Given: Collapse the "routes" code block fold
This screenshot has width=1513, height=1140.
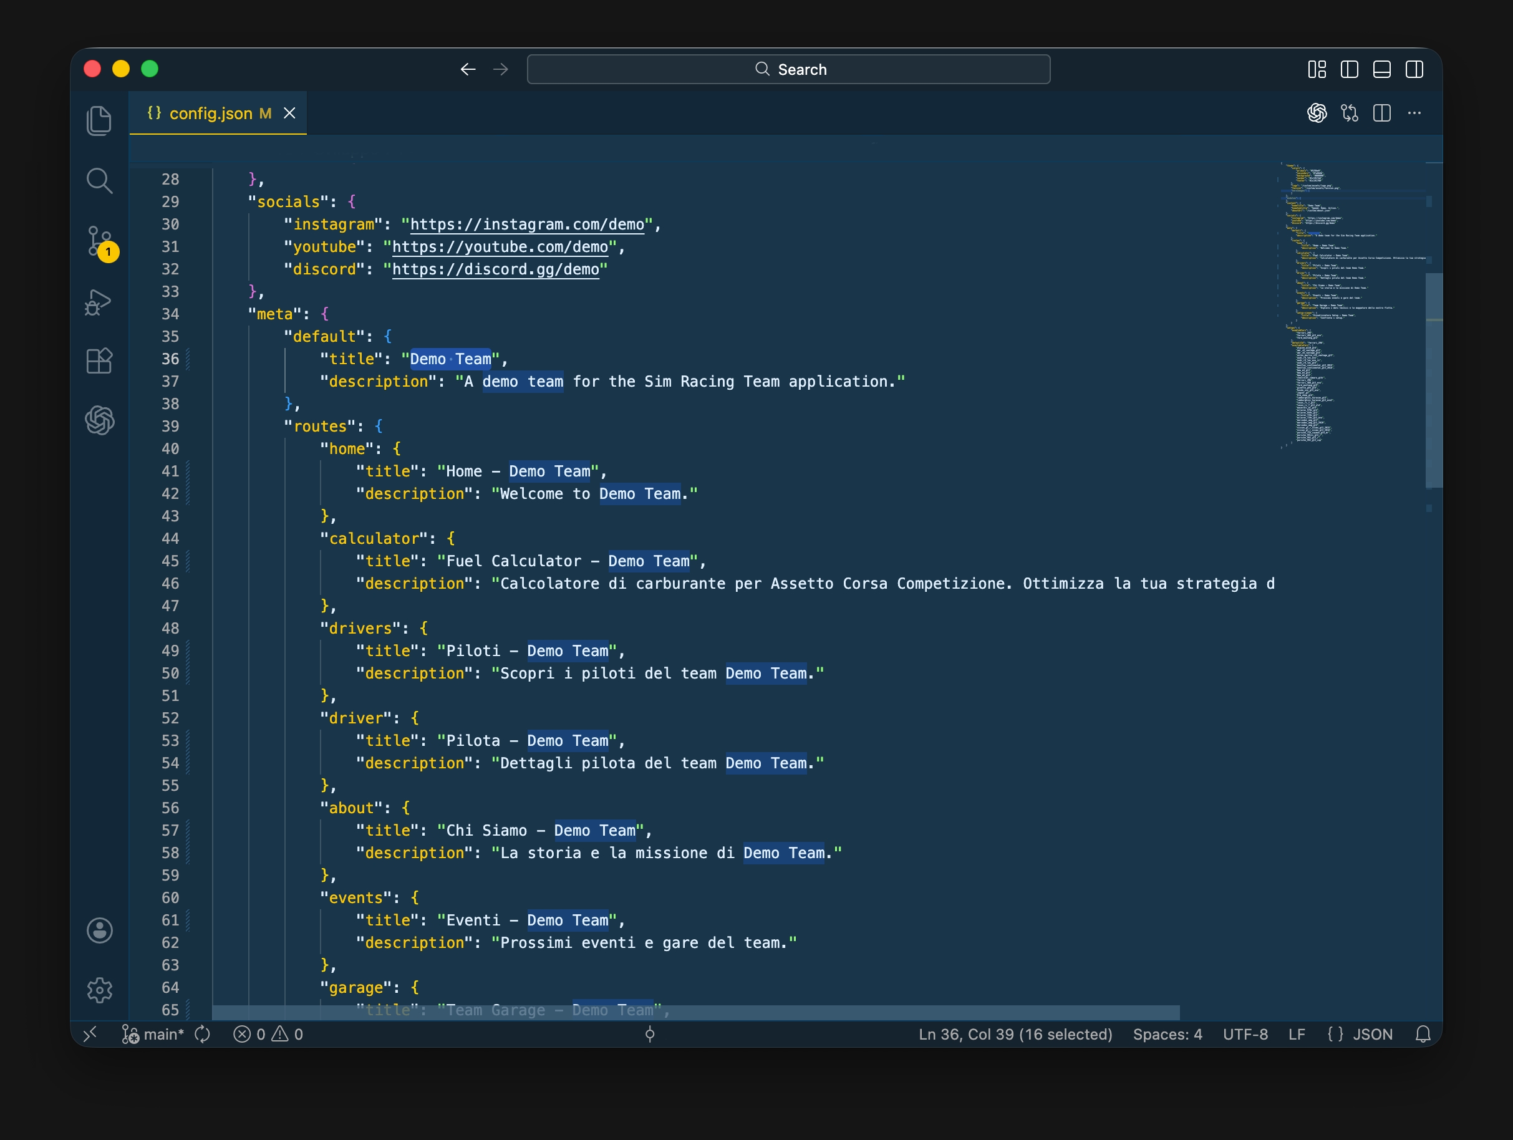Looking at the screenshot, I should [x=198, y=425].
